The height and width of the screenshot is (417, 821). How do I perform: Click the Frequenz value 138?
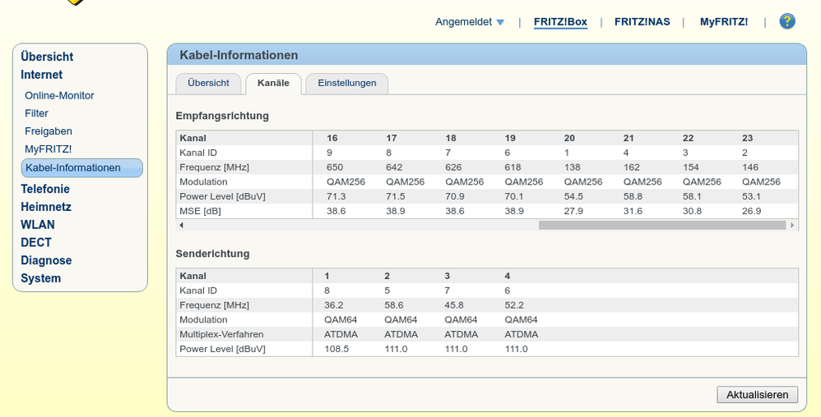572,167
